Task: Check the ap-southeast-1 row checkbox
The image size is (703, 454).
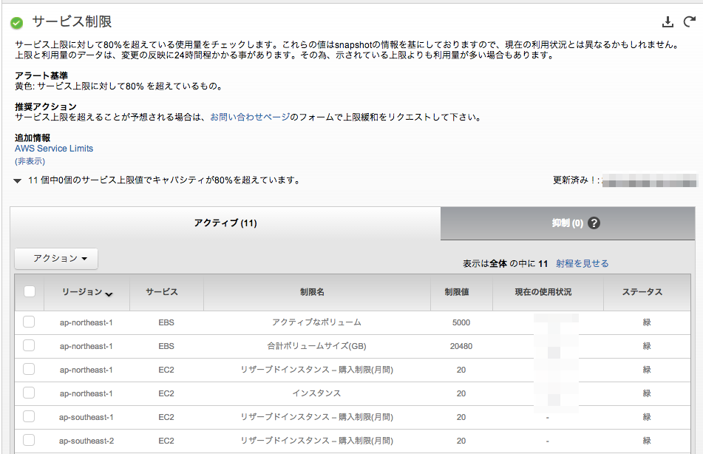Action: click(29, 417)
